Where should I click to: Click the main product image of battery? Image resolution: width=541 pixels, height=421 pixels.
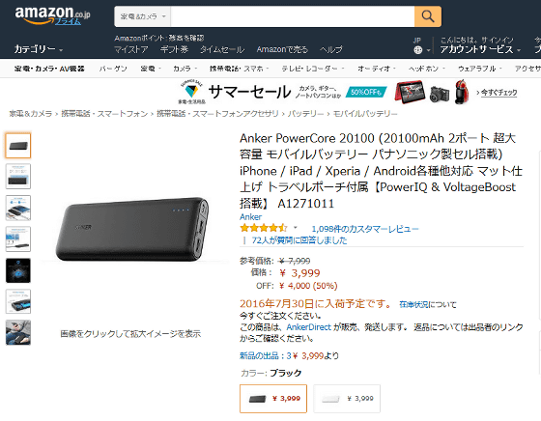[132, 229]
